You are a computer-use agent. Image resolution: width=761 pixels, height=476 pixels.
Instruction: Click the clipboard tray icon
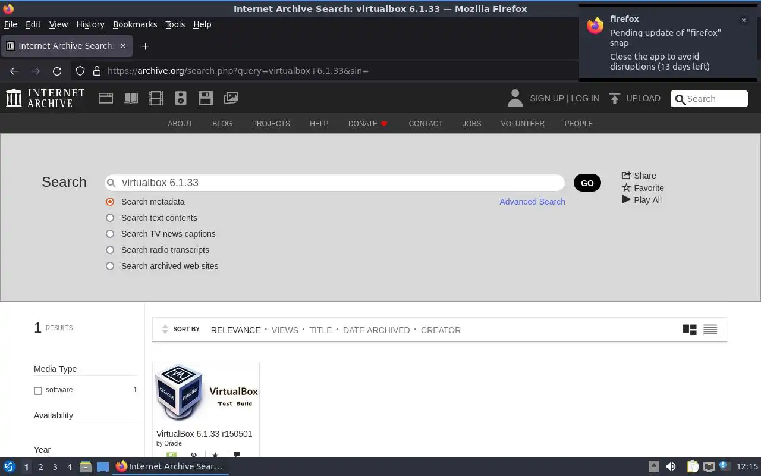[693, 466]
